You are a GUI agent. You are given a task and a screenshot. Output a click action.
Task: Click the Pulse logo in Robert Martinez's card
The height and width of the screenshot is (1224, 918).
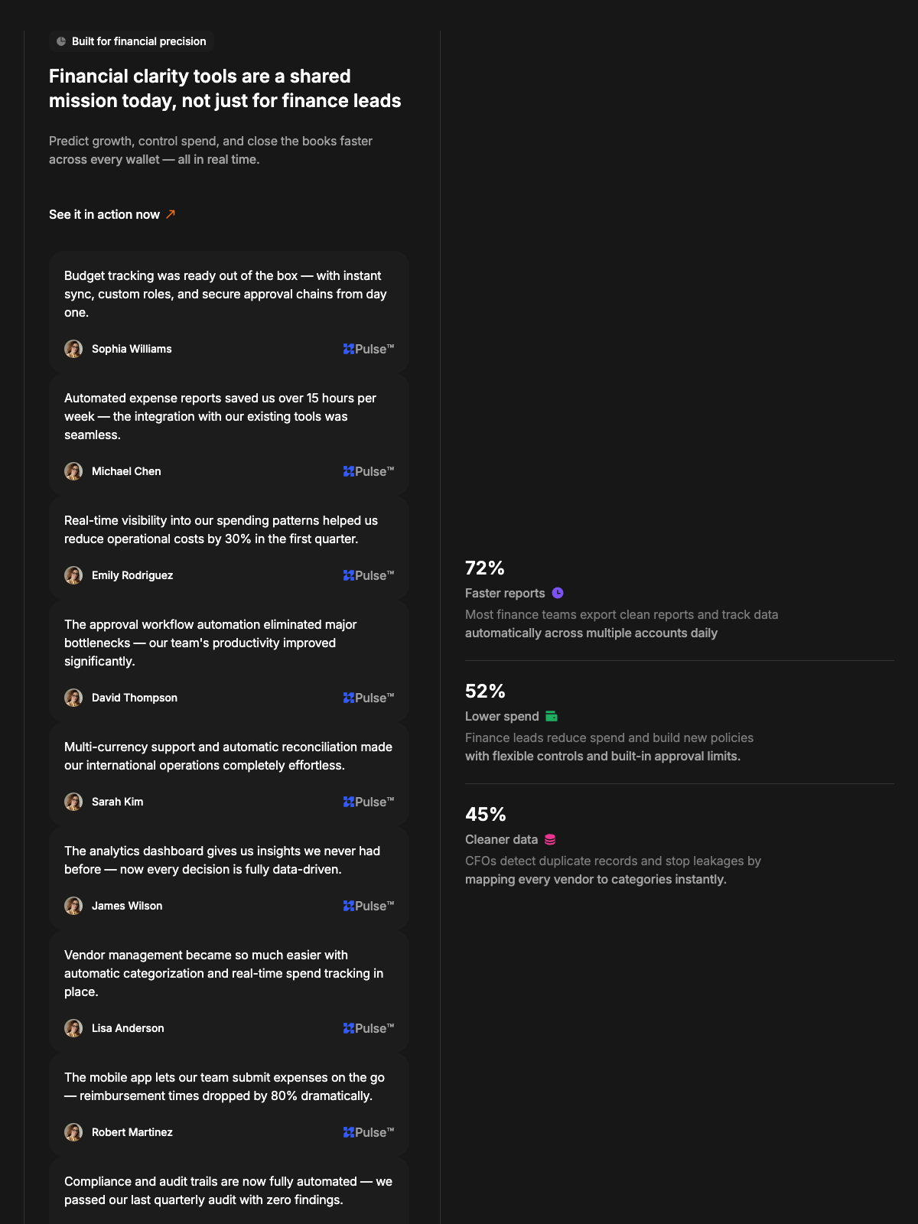pos(369,1132)
